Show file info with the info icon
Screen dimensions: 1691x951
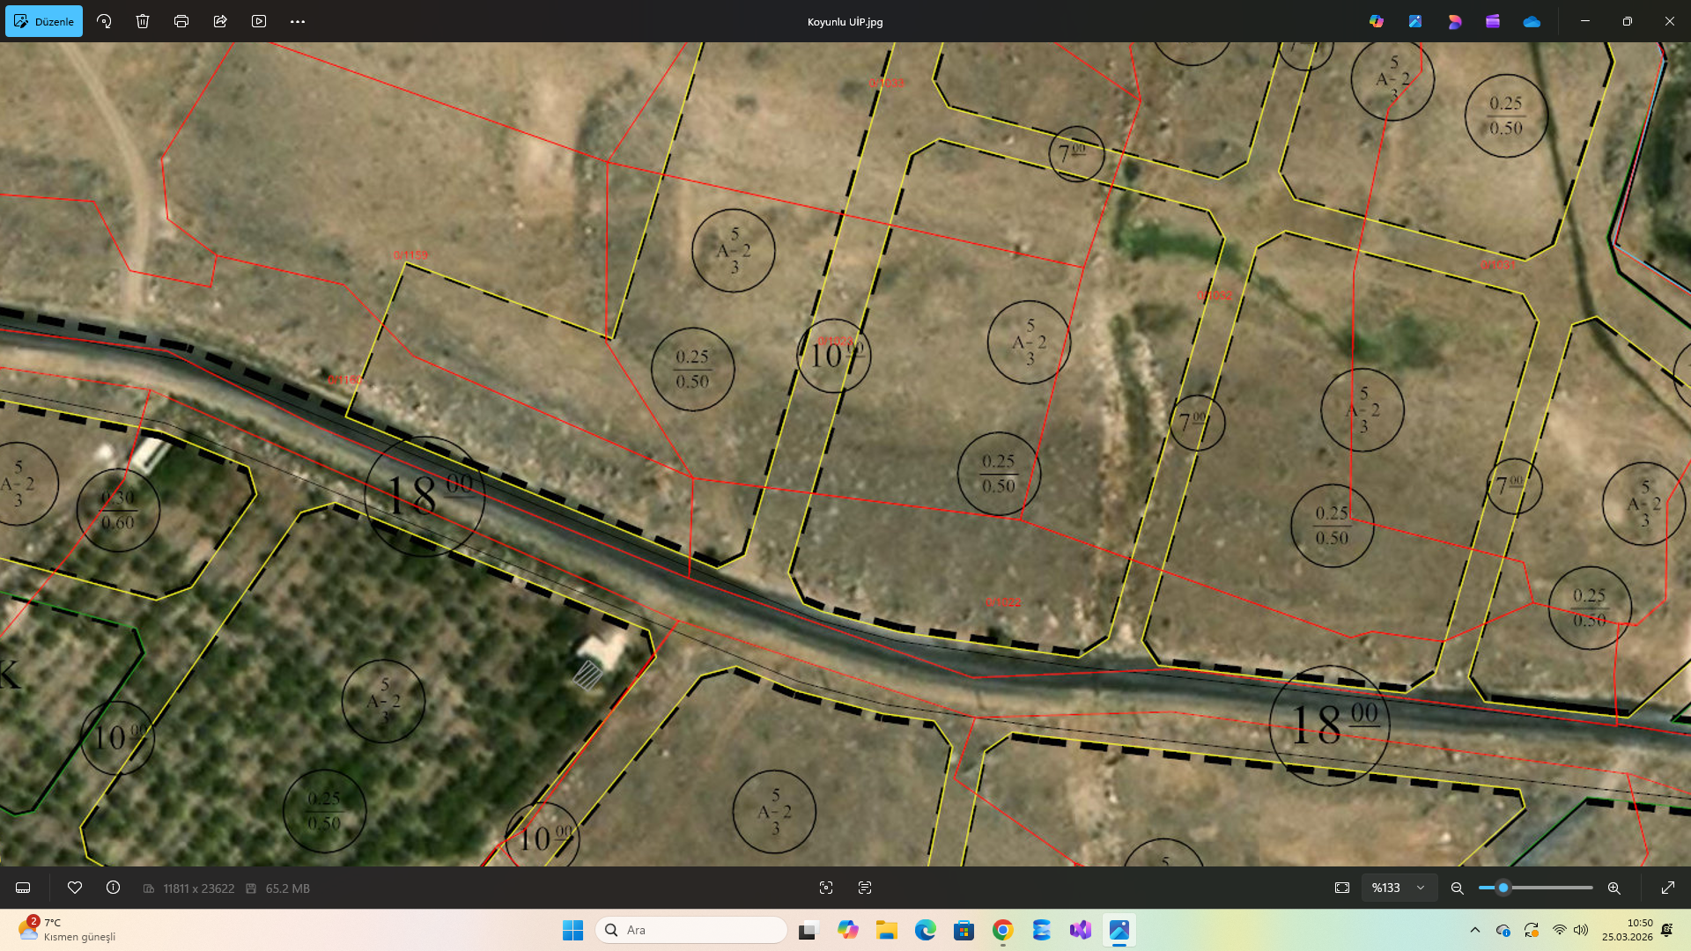point(114,888)
